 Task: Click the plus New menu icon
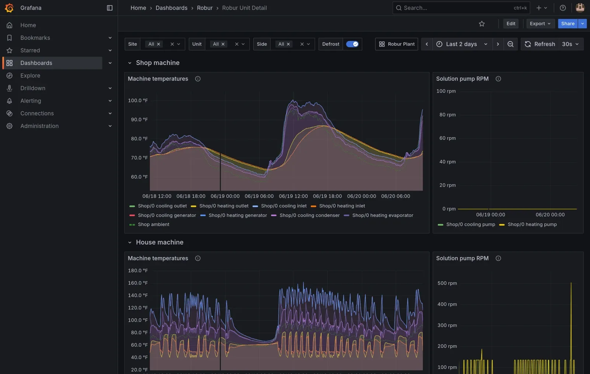541,8
